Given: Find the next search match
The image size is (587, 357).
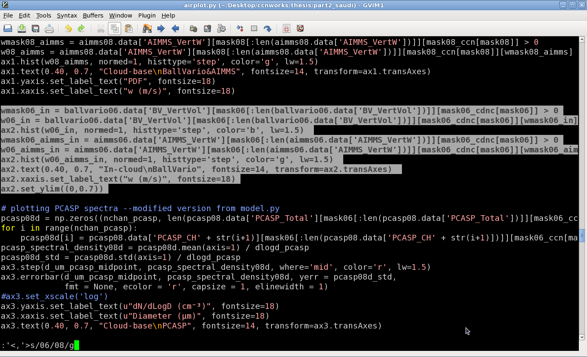Looking at the screenshot, I should tap(161, 28).
